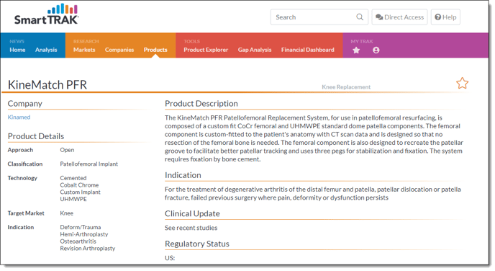Click the 'US:' regulatory label
Screen dimensions: 495x271
(x=170, y=258)
